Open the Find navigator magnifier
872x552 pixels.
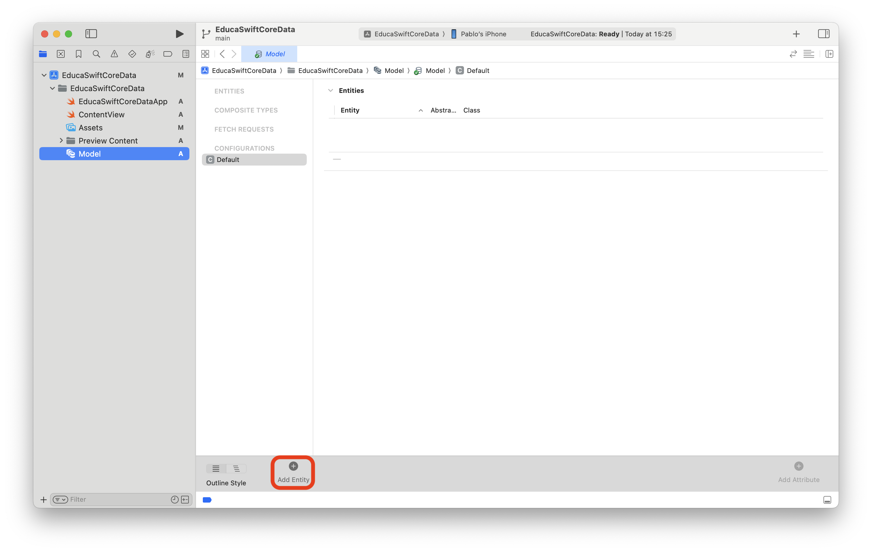[x=96, y=54]
